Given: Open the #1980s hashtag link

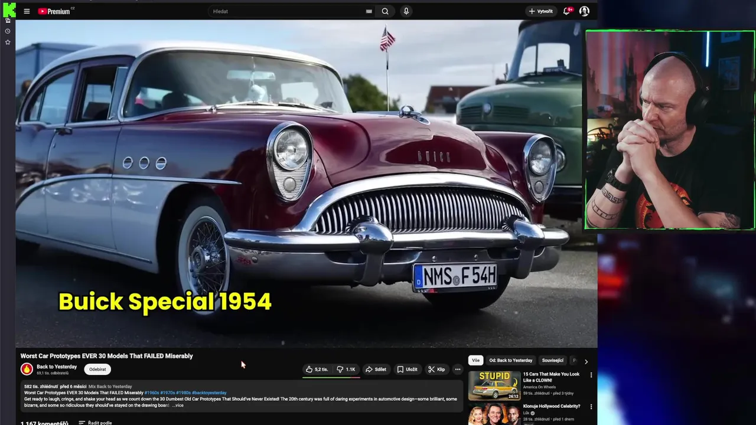Looking at the screenshot, I should (184, 393).
